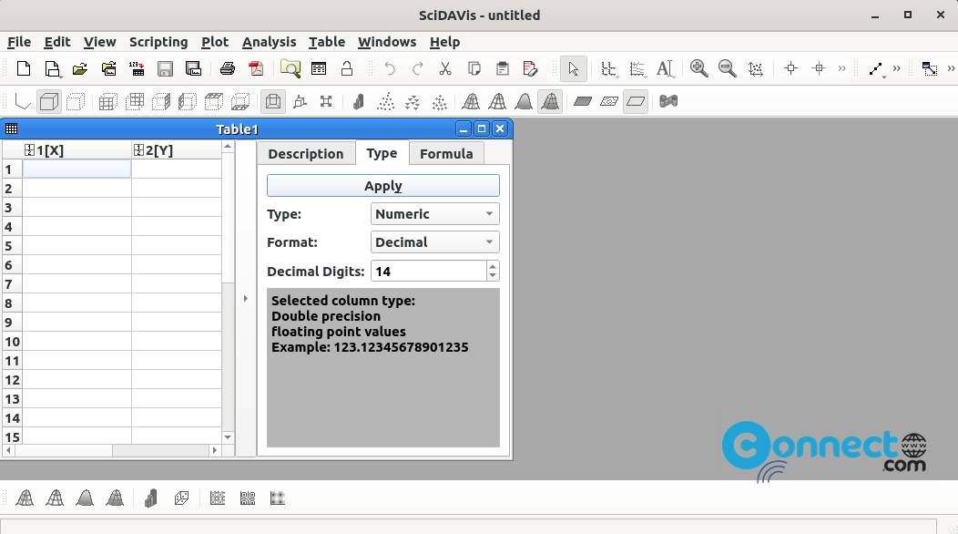The width and height of the screenshot is (958, 534).
Task: Collapse the side panel with arrow handle
Action: tap(246, 299)
